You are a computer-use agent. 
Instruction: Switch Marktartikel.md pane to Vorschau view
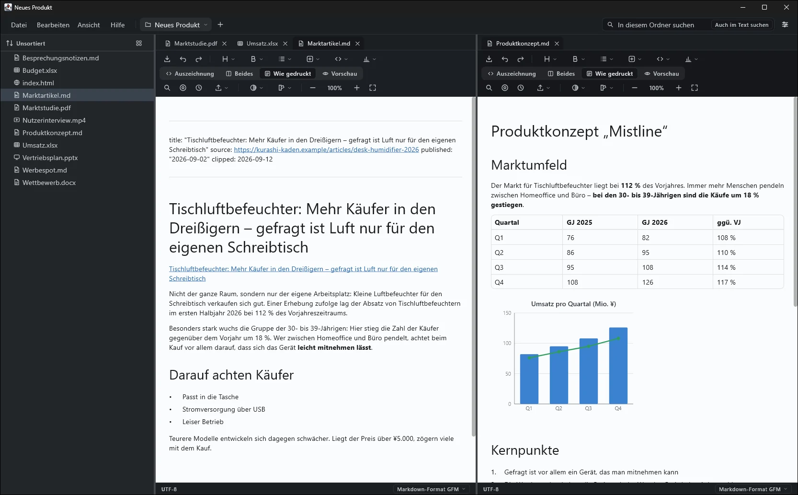340,73
